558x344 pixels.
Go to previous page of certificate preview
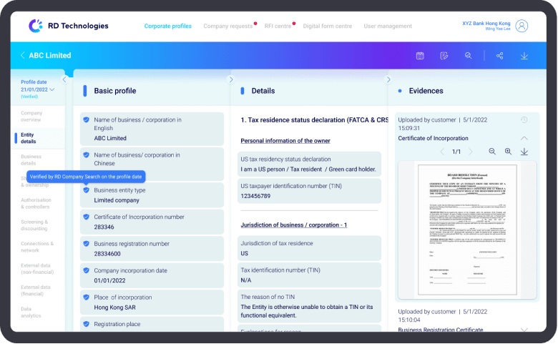[442, 152]
